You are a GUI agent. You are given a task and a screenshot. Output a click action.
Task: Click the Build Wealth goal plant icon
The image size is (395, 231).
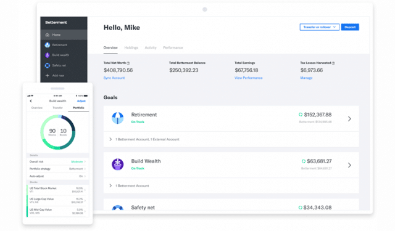118,164
